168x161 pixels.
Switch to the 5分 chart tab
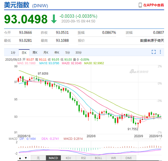[x=68, y=53]
